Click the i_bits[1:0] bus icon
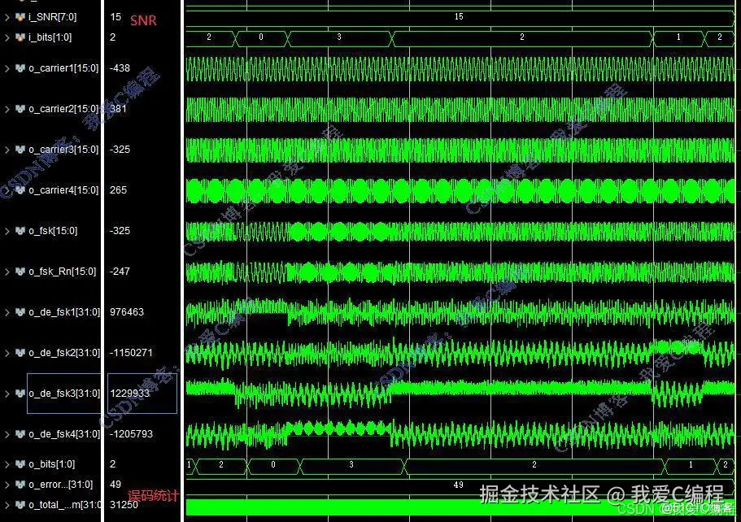741x522 pixels. click(20, 37)
